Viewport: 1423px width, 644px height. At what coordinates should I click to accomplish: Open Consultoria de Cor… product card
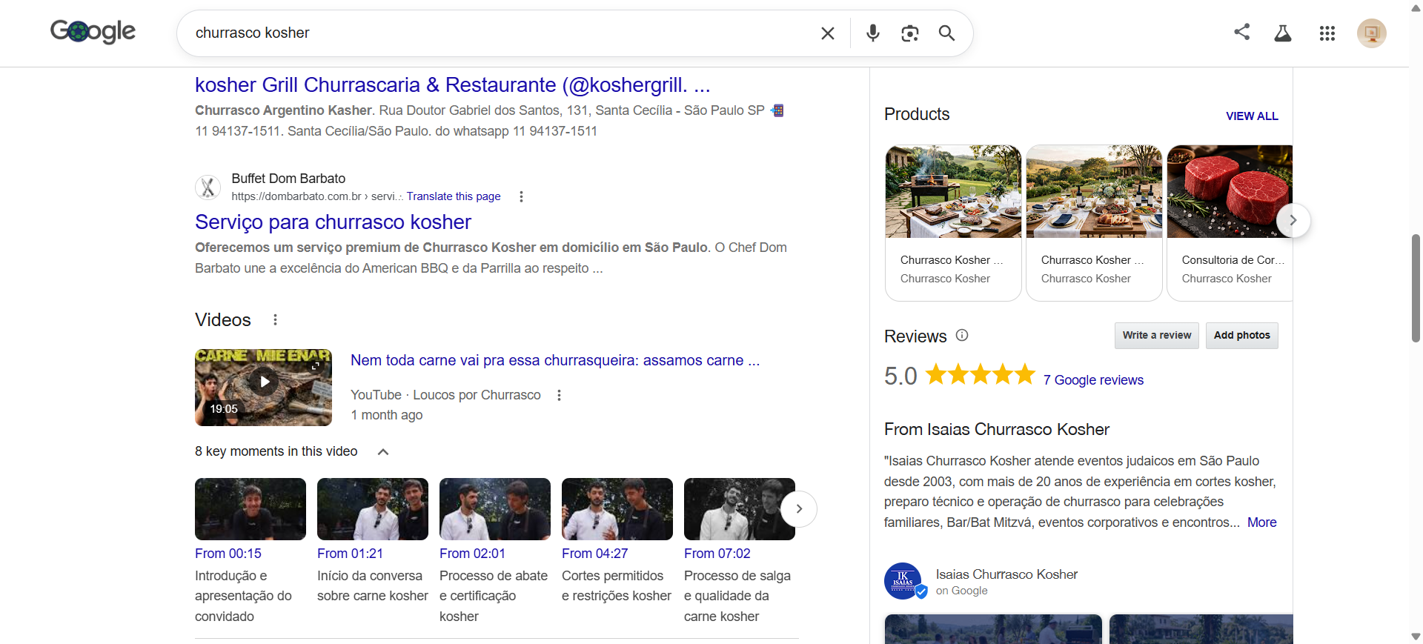pyautogui.click(x=1230, y=222)
